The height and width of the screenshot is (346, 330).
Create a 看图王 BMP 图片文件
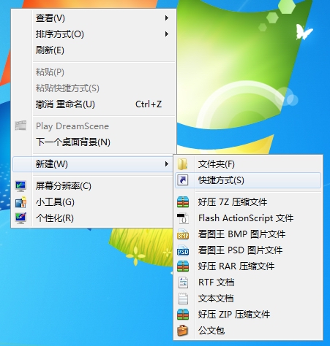tap(248, 234)
